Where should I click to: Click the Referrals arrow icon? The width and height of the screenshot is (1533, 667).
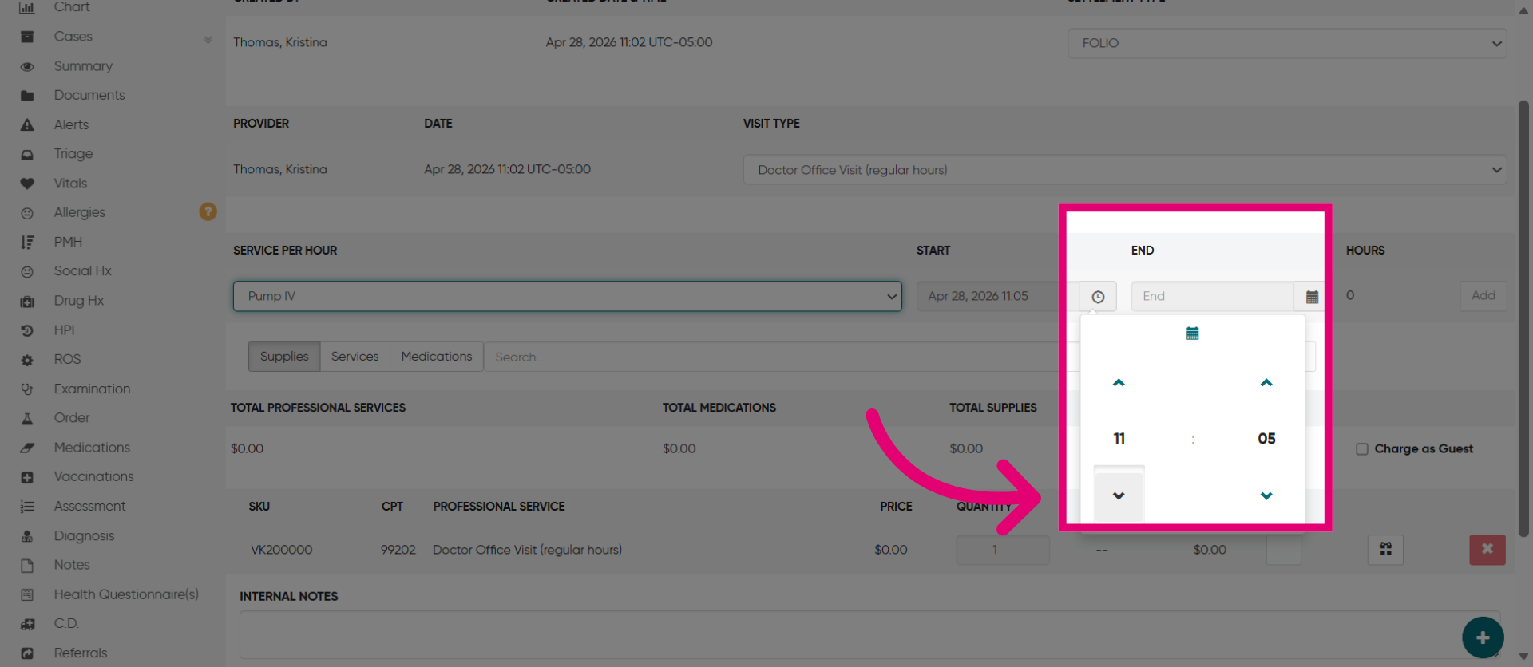pyautogui.click(x=27, y=653)
